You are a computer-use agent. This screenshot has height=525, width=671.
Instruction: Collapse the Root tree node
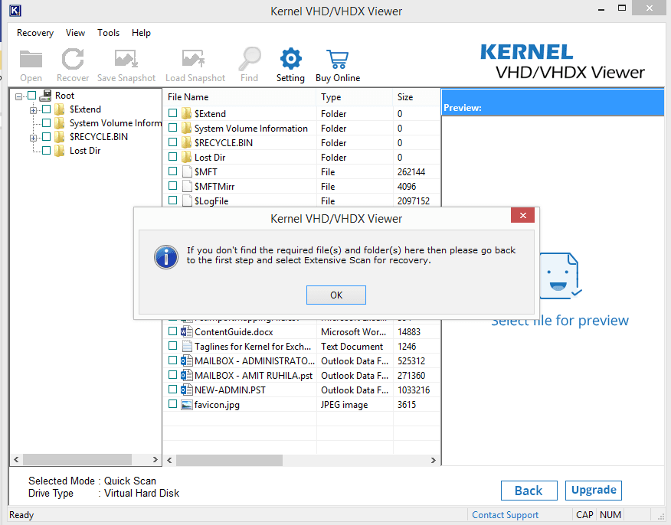(19, 96)
